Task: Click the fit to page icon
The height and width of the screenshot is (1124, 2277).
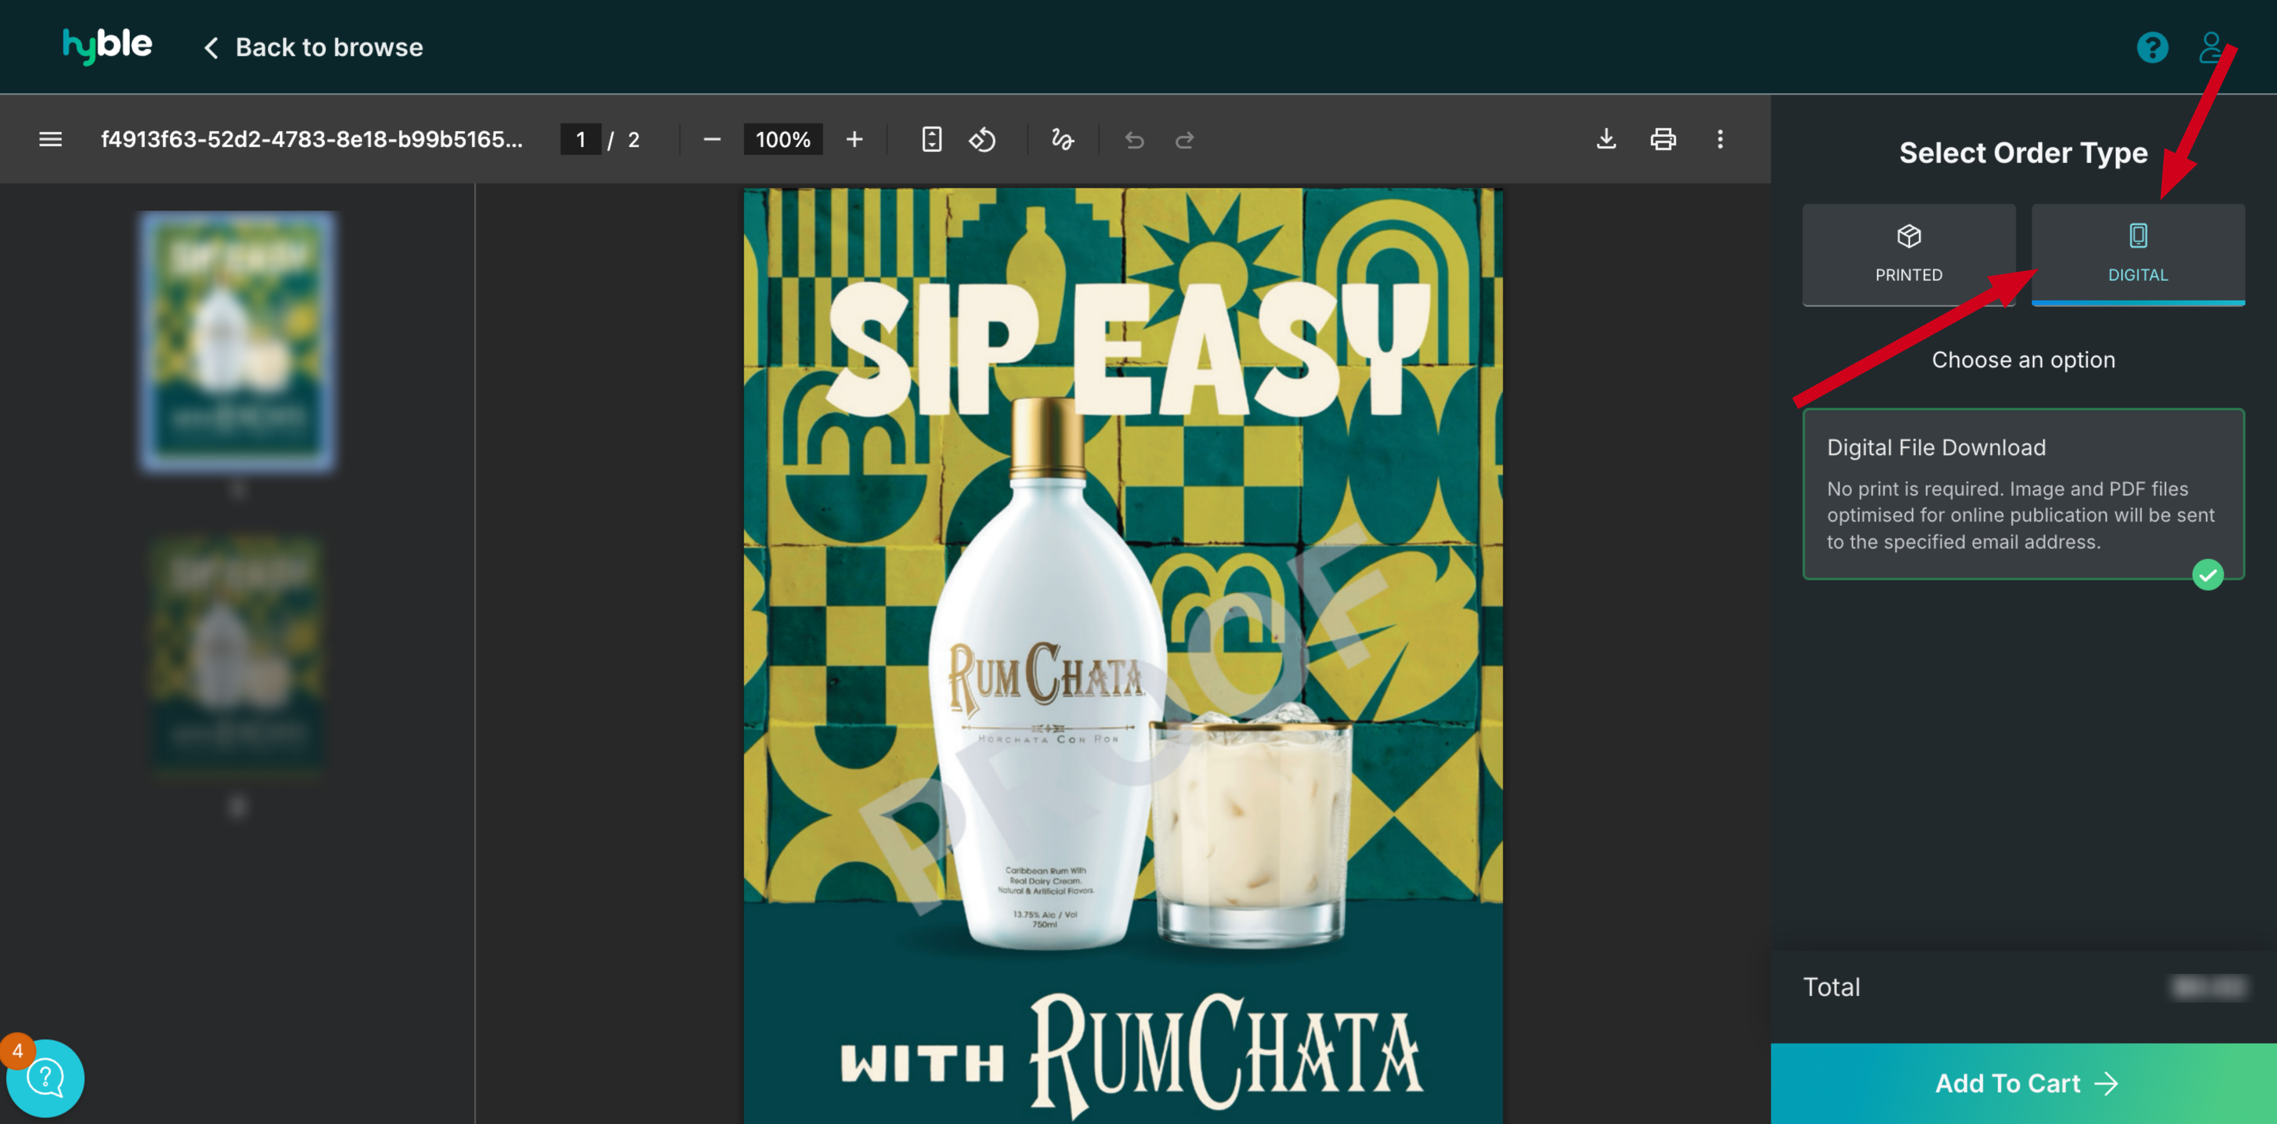Action: coord(932,140)
